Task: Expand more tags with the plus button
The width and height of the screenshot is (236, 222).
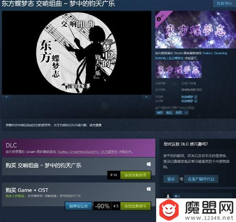Action: 186,113
